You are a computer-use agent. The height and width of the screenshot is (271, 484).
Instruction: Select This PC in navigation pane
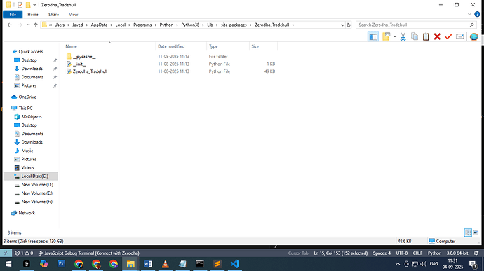[25, 109]
